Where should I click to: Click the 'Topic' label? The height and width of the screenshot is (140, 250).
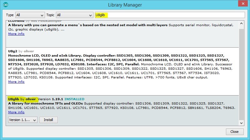50,15
